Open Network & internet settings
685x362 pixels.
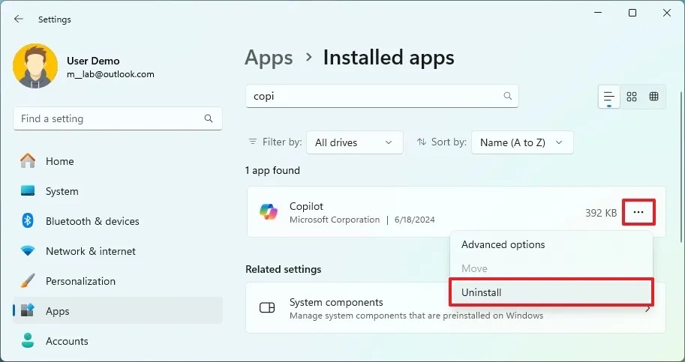click(118, 251)
